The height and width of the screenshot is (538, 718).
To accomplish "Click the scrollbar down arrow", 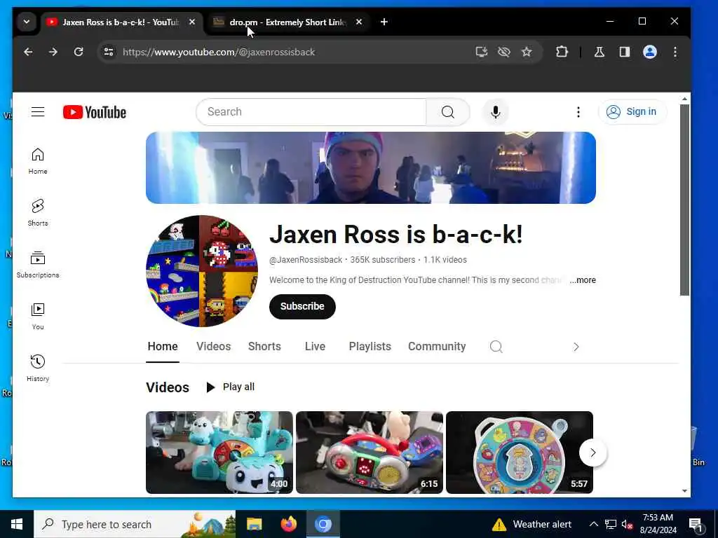I will 684,491.
